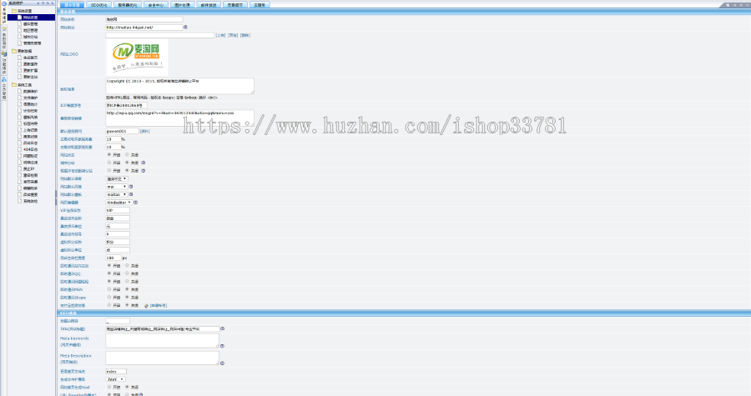Select 开启 in the 城市分站 row

109,163
